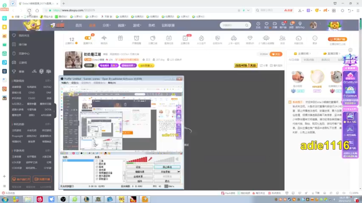Open dropdown arrow beside 开始录制 button
This screenshot has height=203, width=362.
[x=179, y=172]
